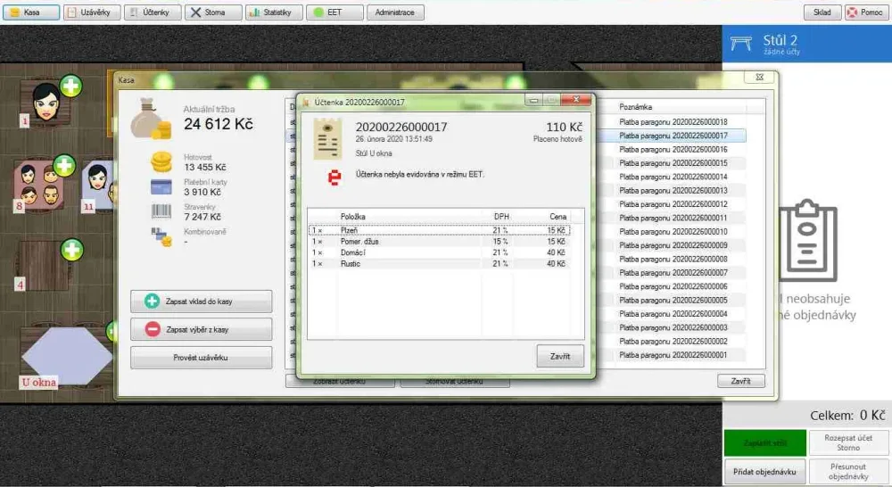The image size is (892, 487).
Task: Select row Platba paragonu 20200226000010
Action: 673,232
